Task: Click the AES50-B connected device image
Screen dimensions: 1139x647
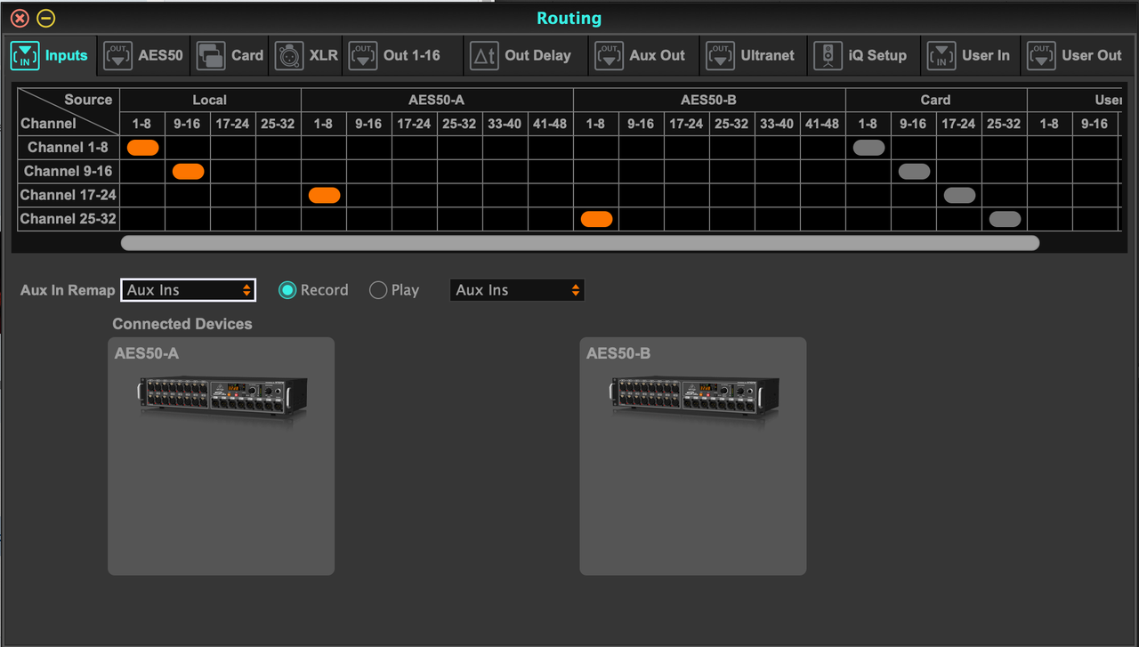Action: point(694,398)
